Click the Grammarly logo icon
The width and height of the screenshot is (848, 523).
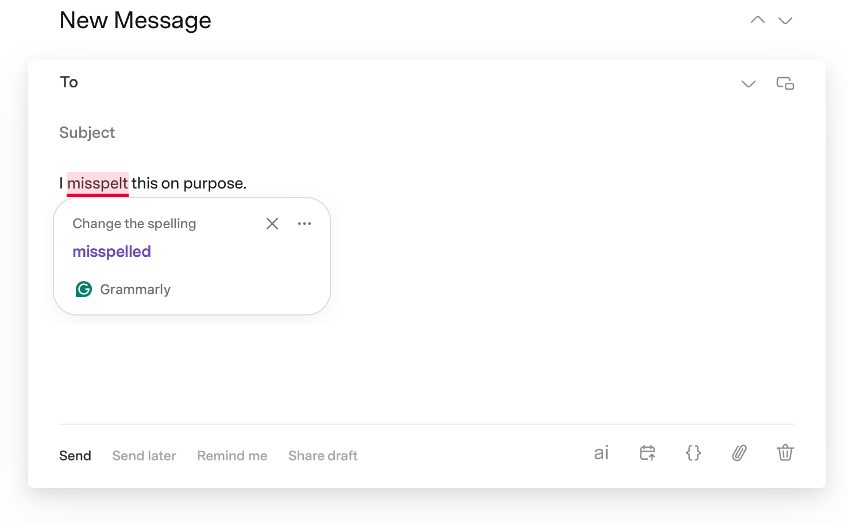pos(84,289)
